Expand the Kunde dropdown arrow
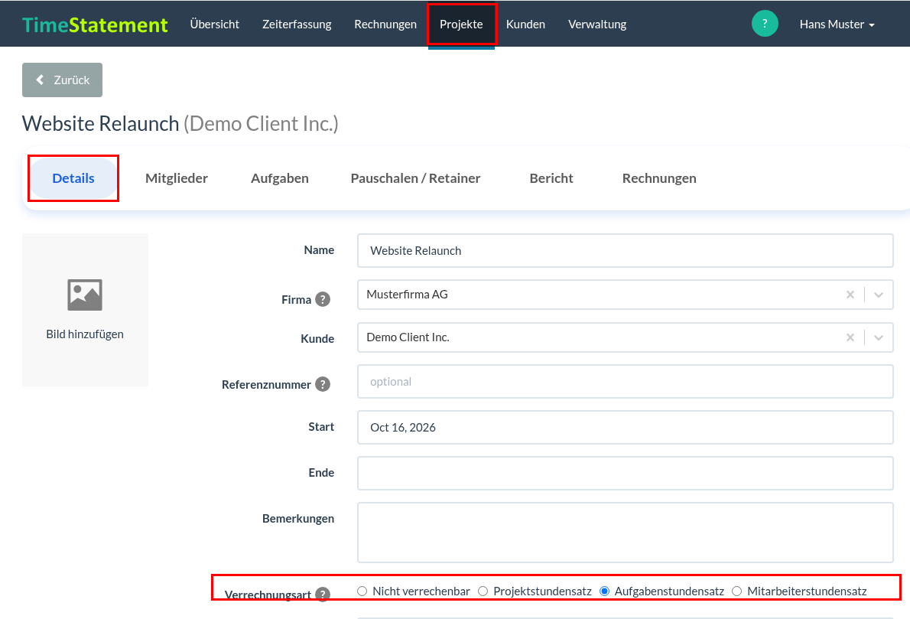 879,337
